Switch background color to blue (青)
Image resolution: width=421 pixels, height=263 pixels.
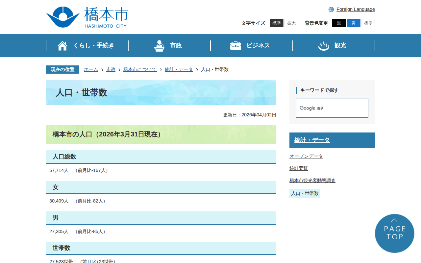353,23
